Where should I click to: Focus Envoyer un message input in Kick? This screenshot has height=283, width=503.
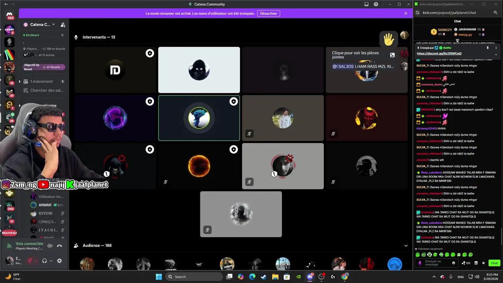pos(437,263)
